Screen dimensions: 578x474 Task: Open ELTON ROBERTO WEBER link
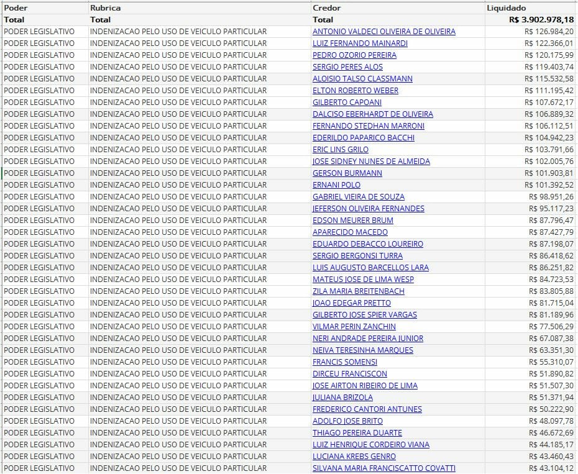click(356, 91)
